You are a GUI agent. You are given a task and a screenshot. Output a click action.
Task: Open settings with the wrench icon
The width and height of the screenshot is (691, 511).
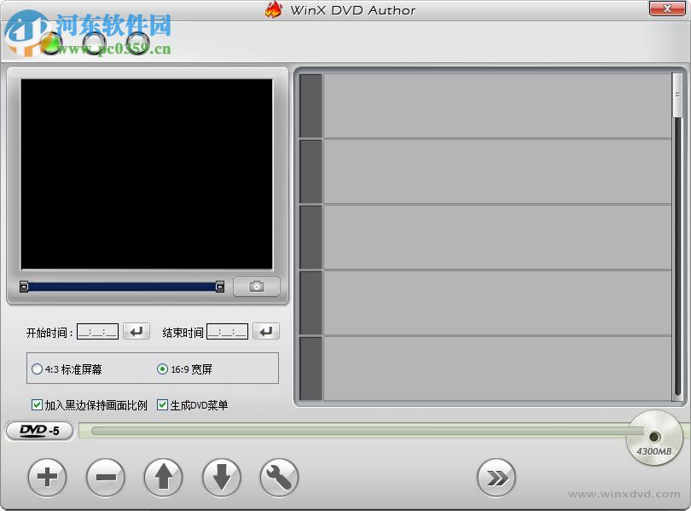(279, 478)
